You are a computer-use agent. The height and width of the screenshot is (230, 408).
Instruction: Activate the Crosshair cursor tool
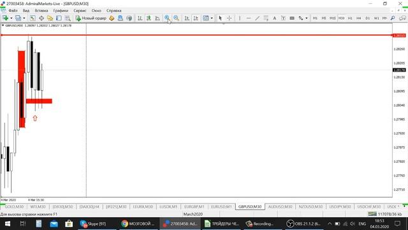pos(229,18)
